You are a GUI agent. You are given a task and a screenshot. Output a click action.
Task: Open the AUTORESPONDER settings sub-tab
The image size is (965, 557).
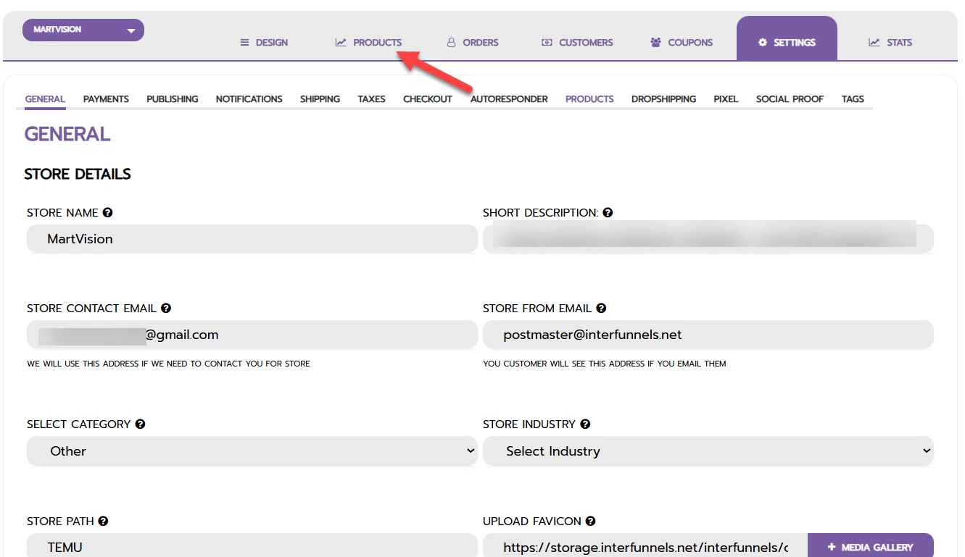(x=509, y=99)
